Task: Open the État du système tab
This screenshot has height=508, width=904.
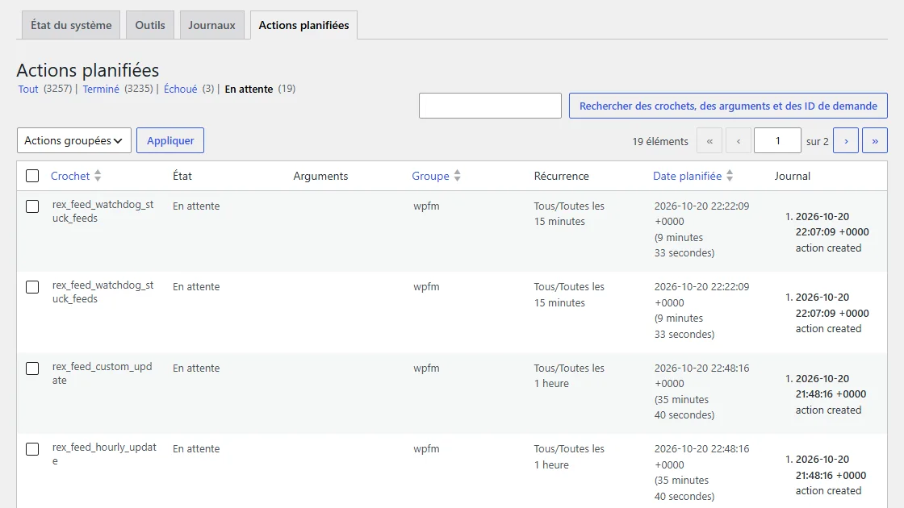Action: coord(71,25)
